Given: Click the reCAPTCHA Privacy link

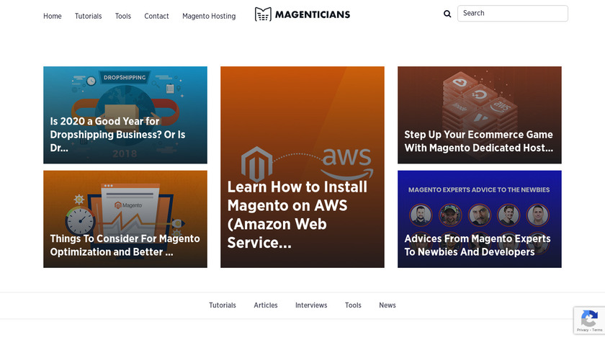Looking at the screenshot, I should (x=583, y=331).
